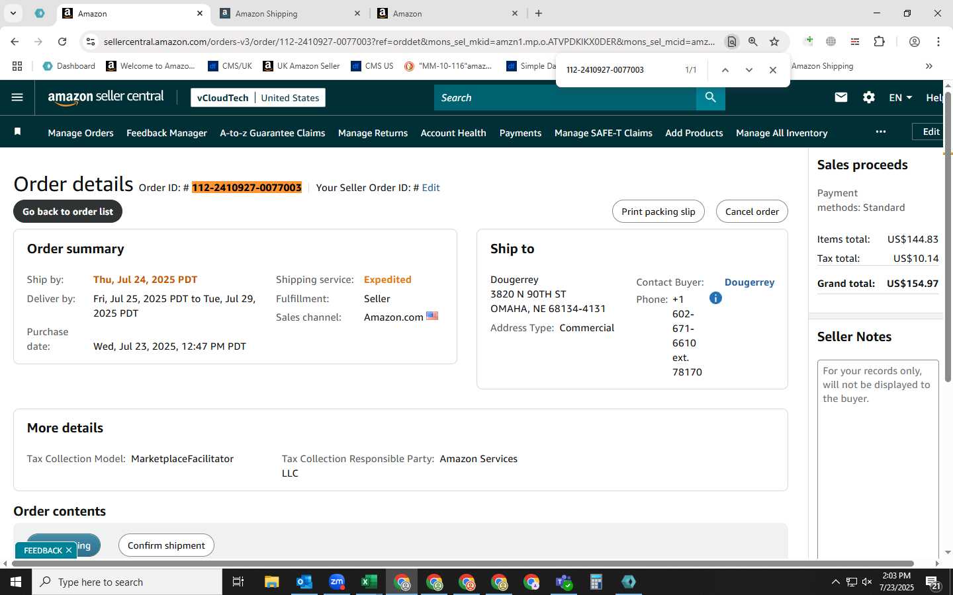Screen dimensions: 953x595
Task: Open Account Health in the nav
Action: tap(453, 133)
